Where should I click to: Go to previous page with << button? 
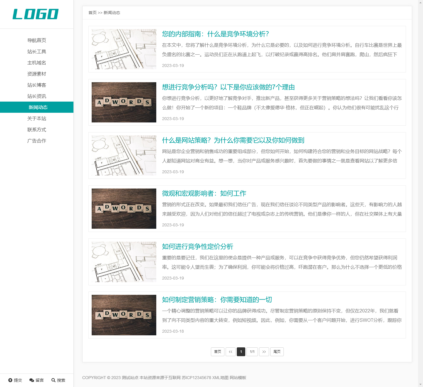tap(231, 352)
